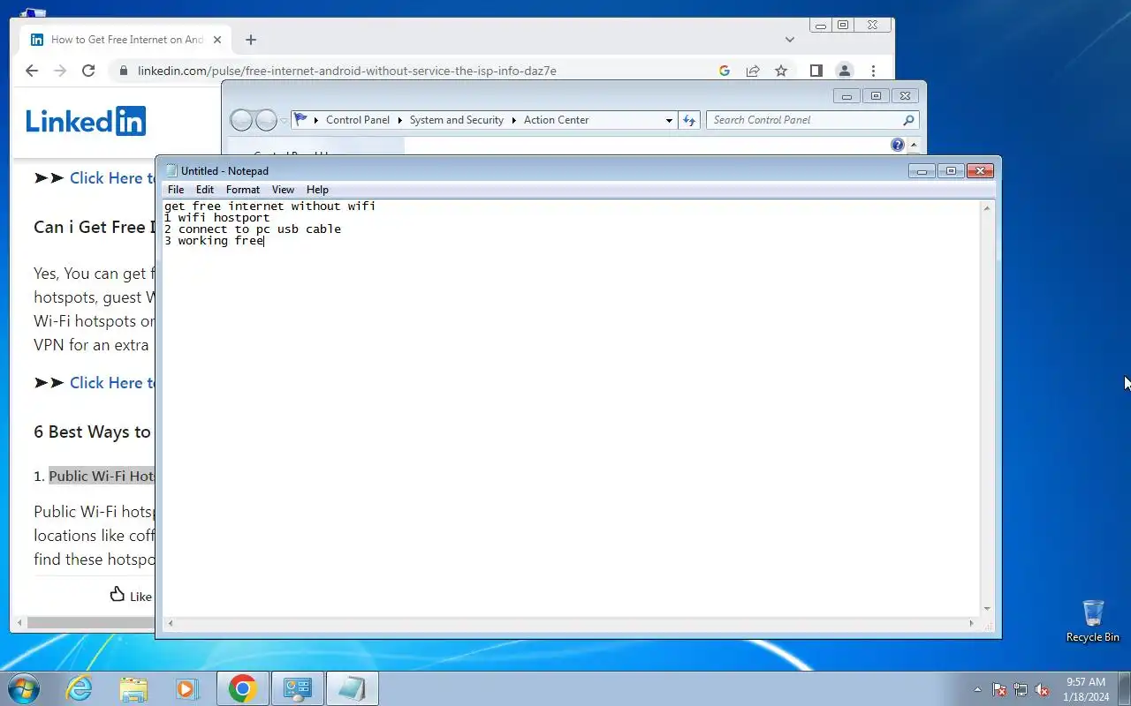
Task: View site information padlock in address bar
Action: pyautogui.click(x=122, y=71)
